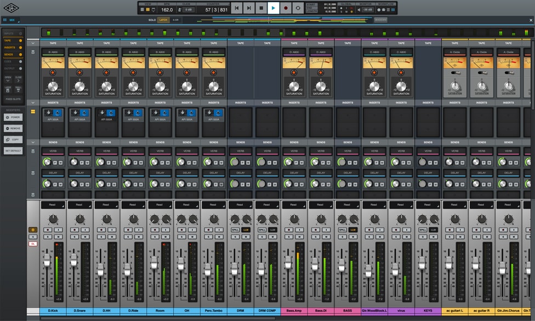This screenshot has width=535, height=321.
Task: Record-arm the D.HH track
Action: [x=101, y=230]
